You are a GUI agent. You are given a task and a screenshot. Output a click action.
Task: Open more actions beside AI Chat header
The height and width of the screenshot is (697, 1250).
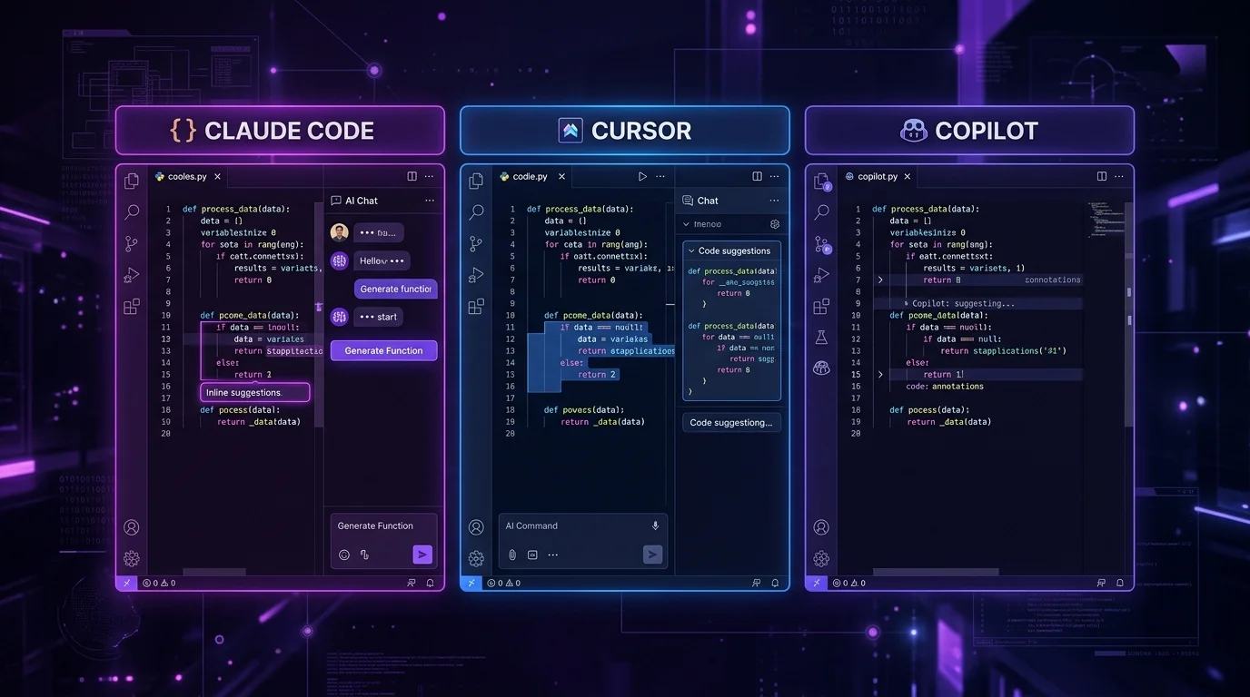point(430,201)
